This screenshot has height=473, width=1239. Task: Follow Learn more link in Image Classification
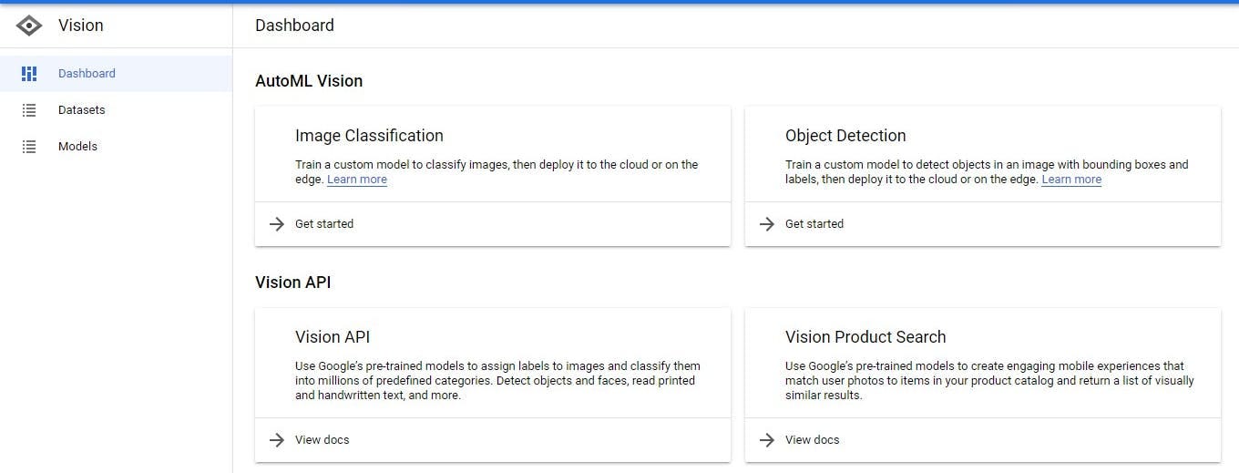(357, 180)
